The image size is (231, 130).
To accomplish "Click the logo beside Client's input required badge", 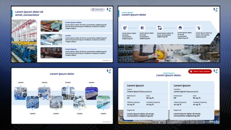I will click(216, 71).
